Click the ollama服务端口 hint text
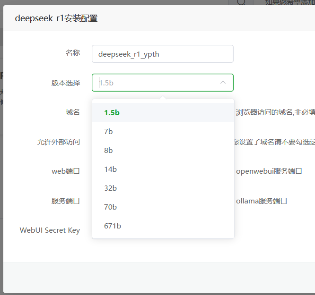The height and width of the screenshot is (295, 315). tap(262, 201)
